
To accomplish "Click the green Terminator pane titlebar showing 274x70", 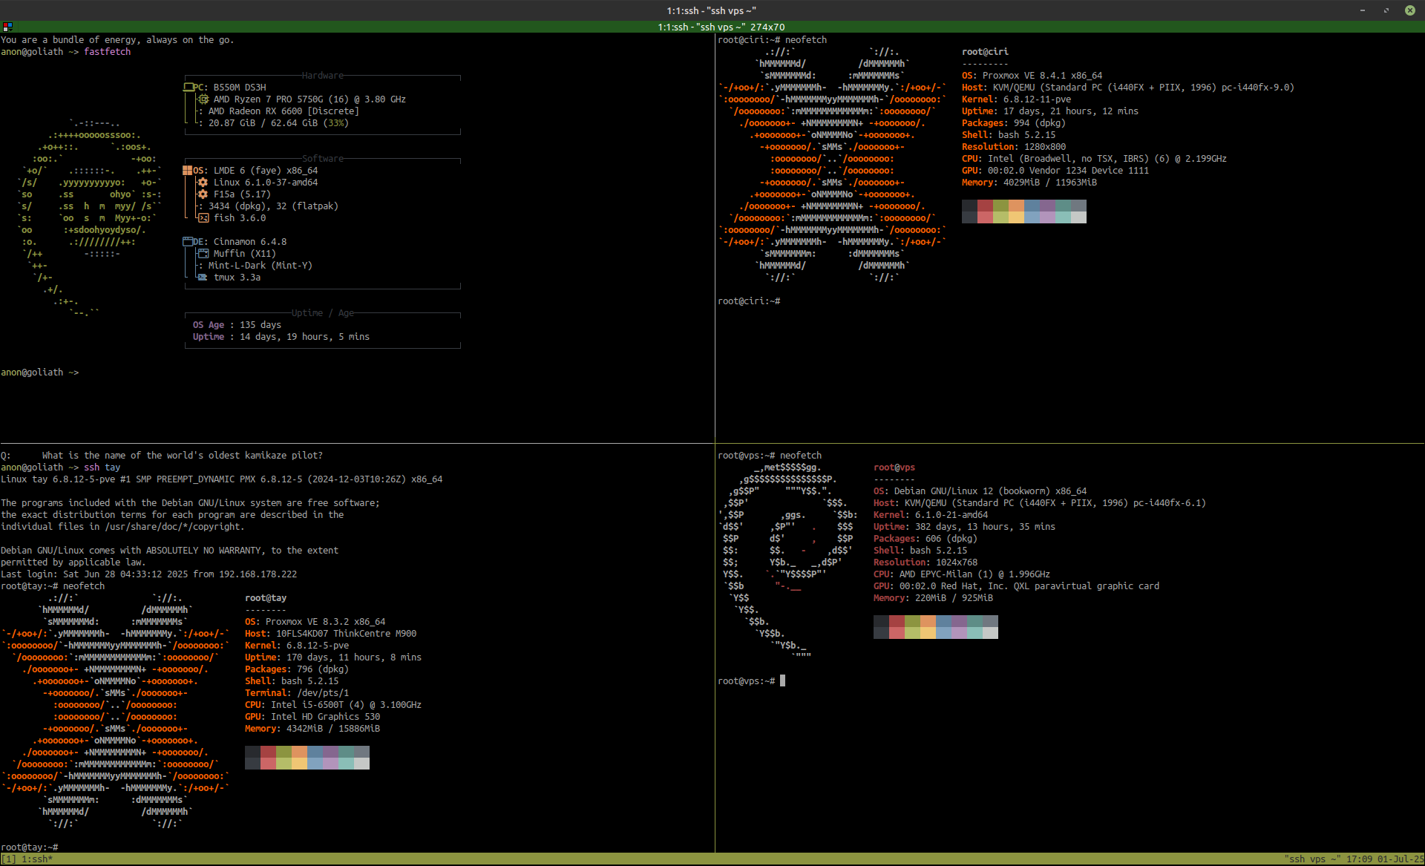I will point(712,27).
